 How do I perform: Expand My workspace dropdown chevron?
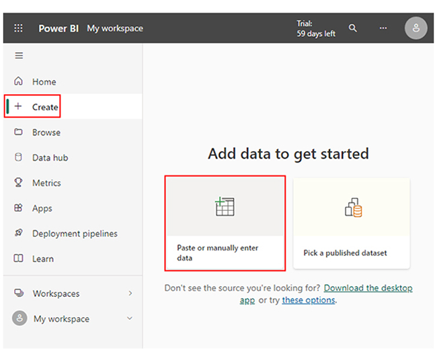click(x=130, y=318)
